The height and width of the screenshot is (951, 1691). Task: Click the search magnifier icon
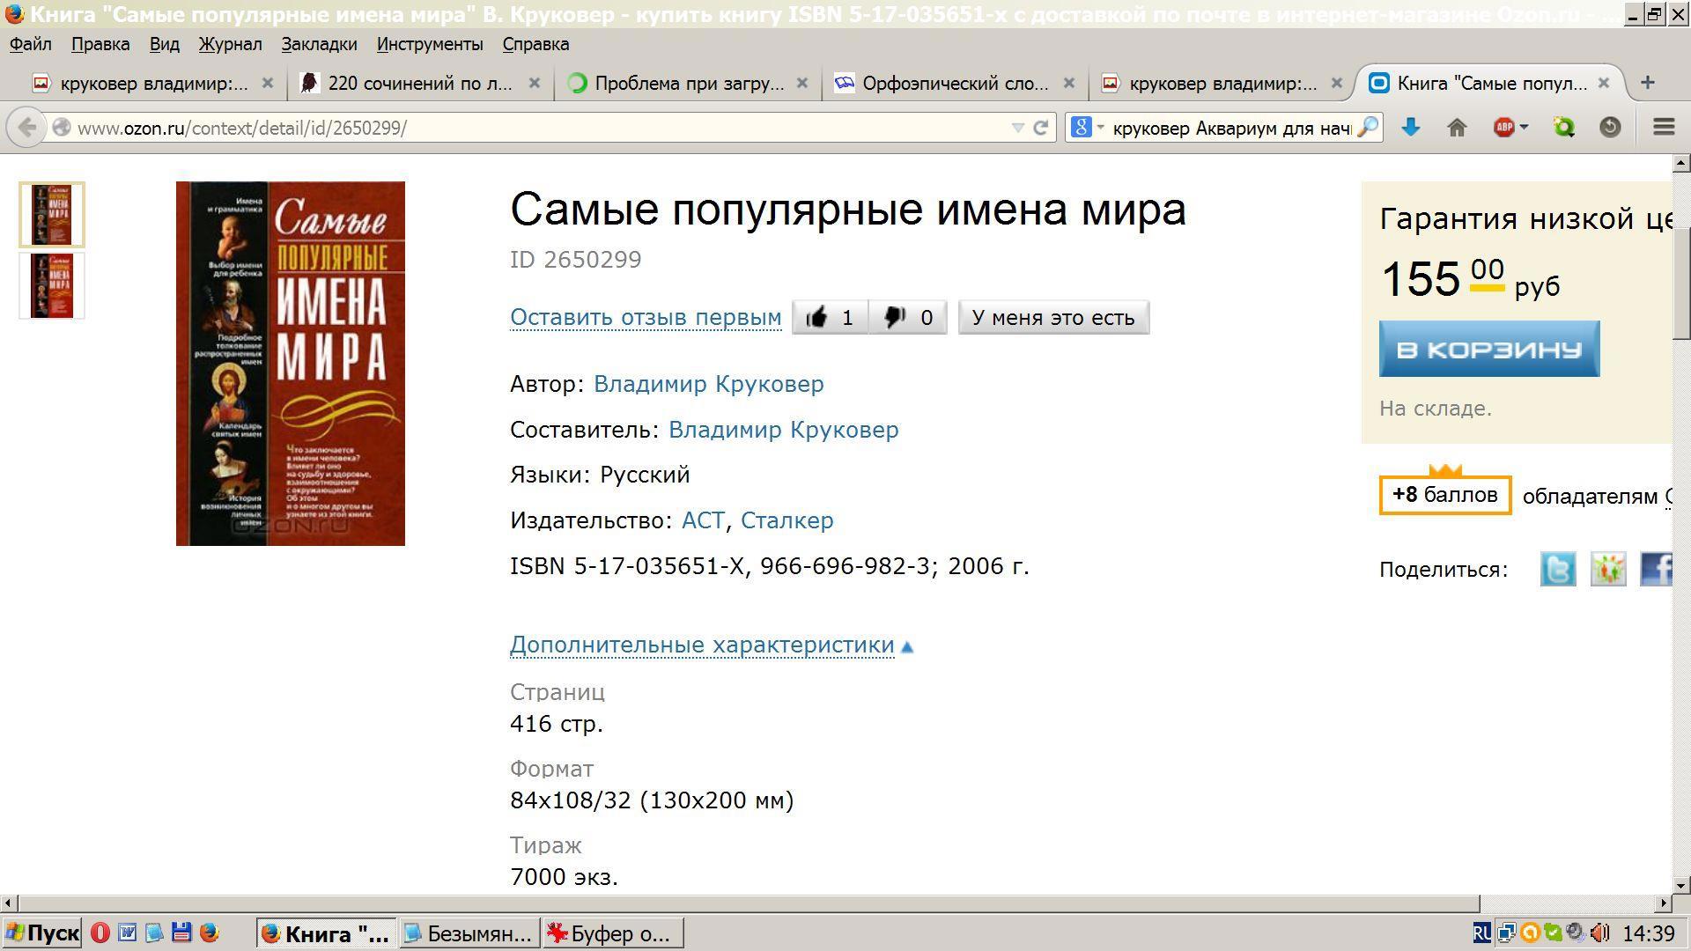click(1367, 128)
